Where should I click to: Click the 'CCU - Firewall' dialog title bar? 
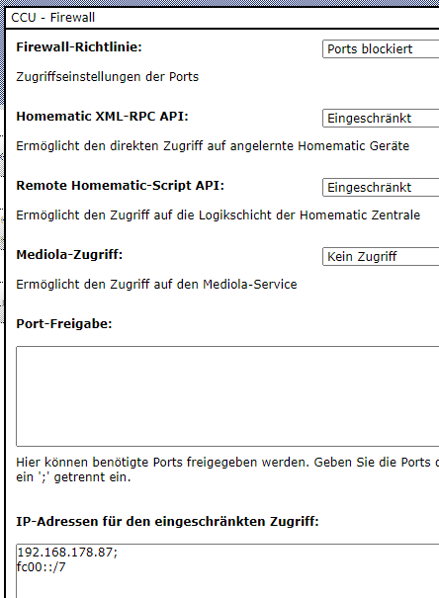[222, 18]
